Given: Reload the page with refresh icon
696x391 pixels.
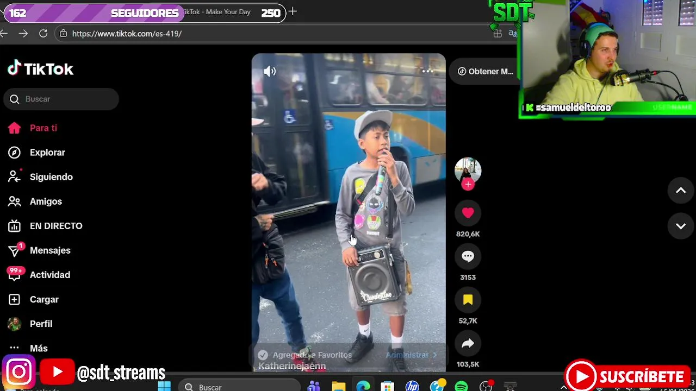Looking at the screenshot, I should click(43, 34).
